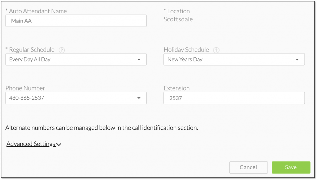Image resolution: width=317 pixels, height=180 pixels.
Task: Click the Regular Schedule help question-mark icon
Action: click(62, 50)
